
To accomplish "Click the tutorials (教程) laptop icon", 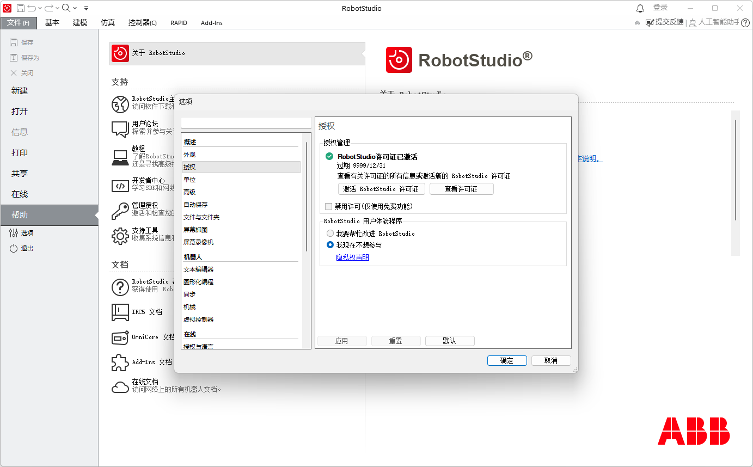I will [x=120, y=157].
